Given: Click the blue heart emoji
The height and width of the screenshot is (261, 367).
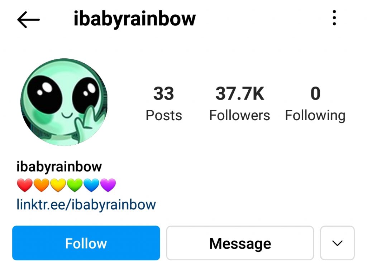Looking at the screenshot, I should click(x=91, y=185).
